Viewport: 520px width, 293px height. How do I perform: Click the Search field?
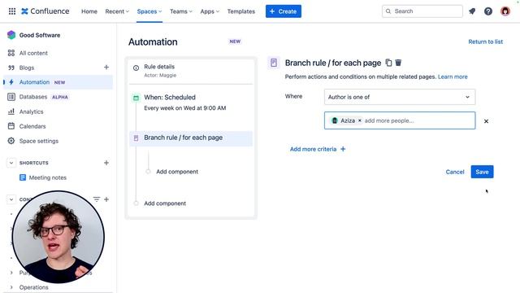422,11
